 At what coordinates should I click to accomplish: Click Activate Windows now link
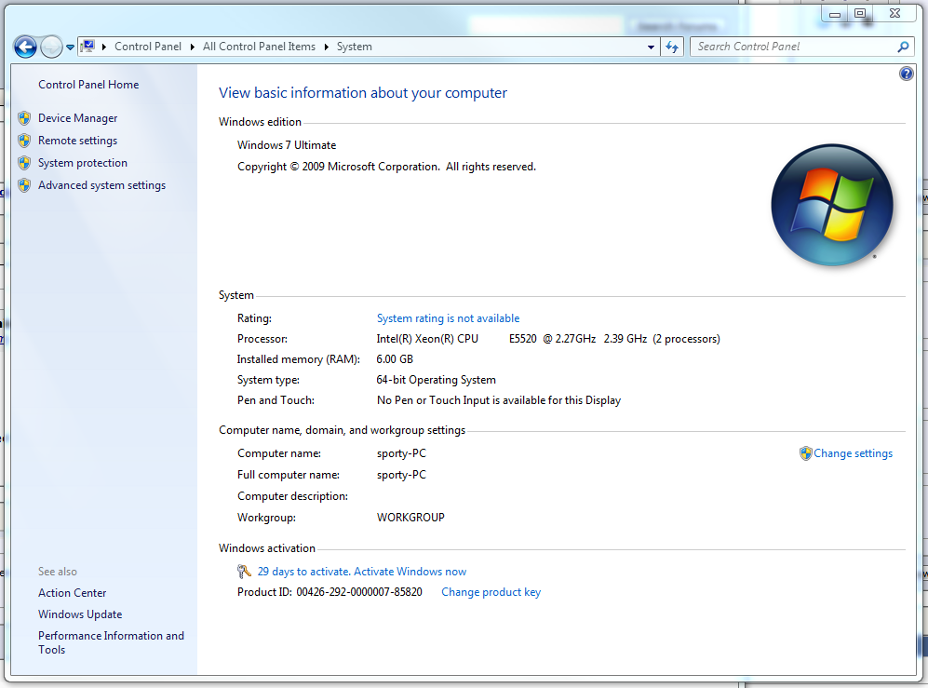[410, 572]
